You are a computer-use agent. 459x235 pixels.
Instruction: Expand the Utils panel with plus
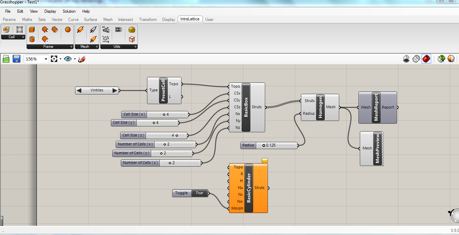click(x=135, y=47)
